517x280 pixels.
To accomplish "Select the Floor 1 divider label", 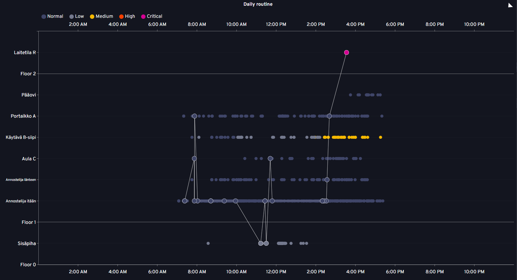I will tap(29, 222).
